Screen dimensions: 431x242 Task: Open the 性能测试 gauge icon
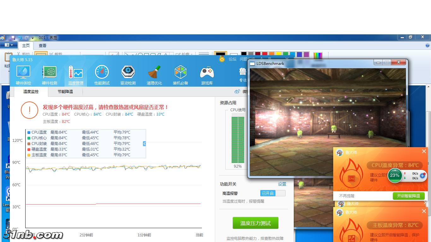tap(102, 75)
